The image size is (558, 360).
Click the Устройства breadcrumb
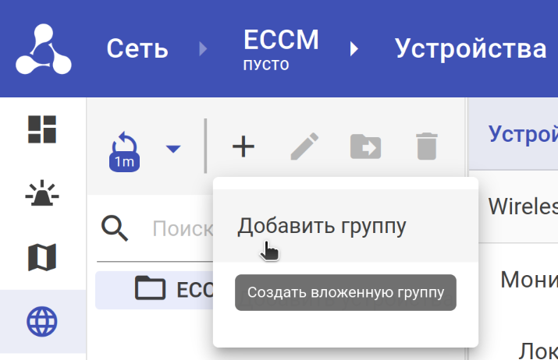[470, 48]
